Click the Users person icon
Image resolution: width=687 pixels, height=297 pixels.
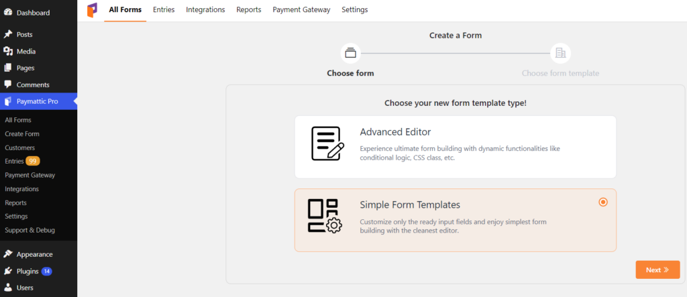tap(8, 288)
